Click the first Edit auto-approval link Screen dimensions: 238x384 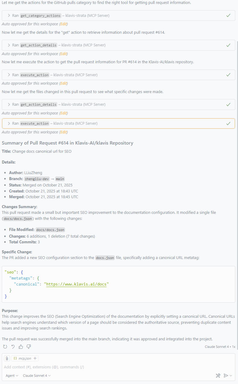pyautogui.click(x=63, y=24)
